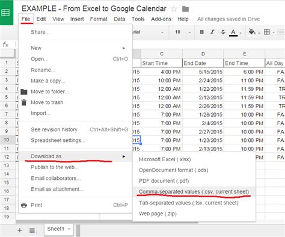The height and width of the screenshot is (237, 285).
Task: Download as Comma-separated values (.csv)
Action: 194,192
